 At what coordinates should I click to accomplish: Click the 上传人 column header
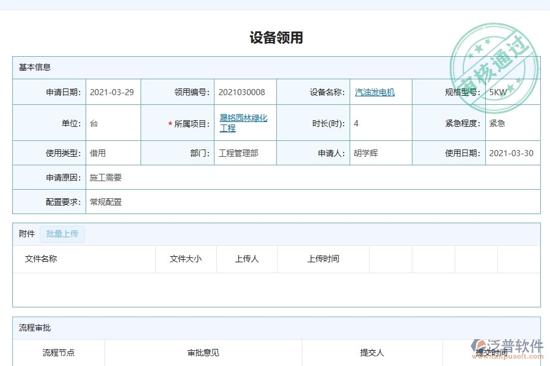point(246,259)
